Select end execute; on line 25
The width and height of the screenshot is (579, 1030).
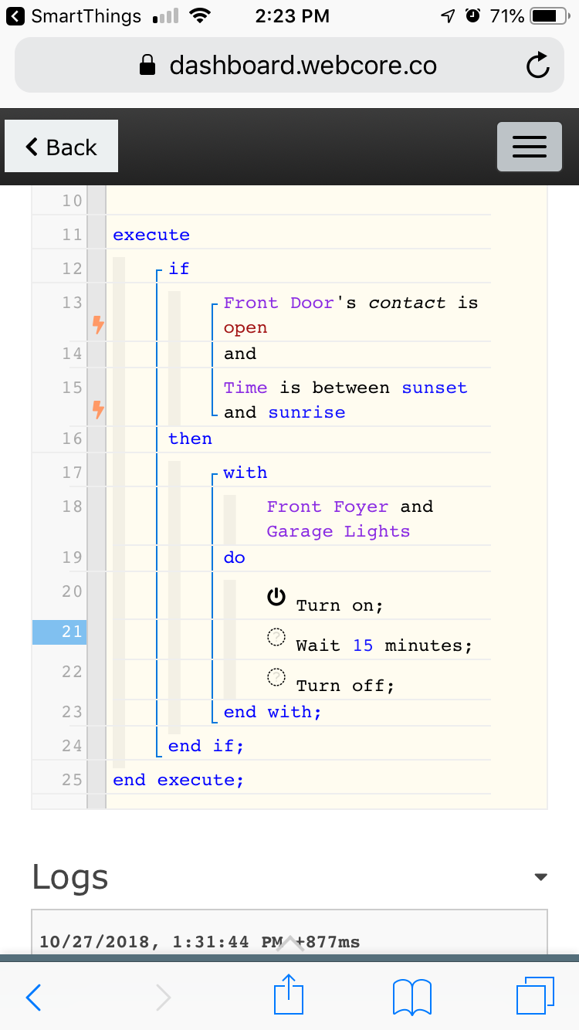pos(178,780)
